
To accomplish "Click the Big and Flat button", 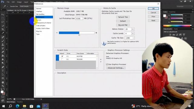I will pos(123,25).
